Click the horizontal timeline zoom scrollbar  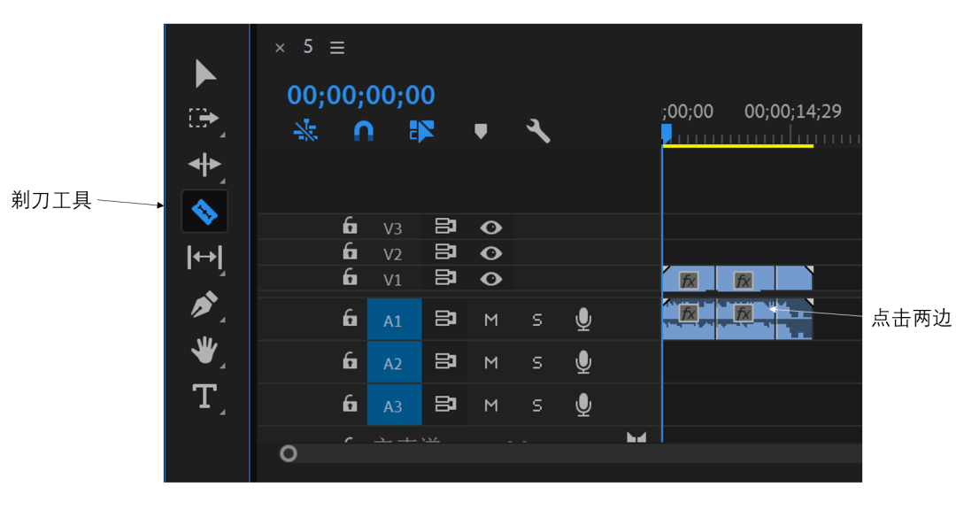(x=570, y=453)
